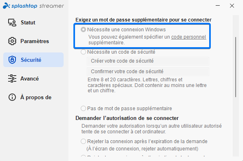Image resolution: width=243 pixels, height=161 pixels.
Task: Click the vertical scrollbar thumb
Action: point(236,67)
